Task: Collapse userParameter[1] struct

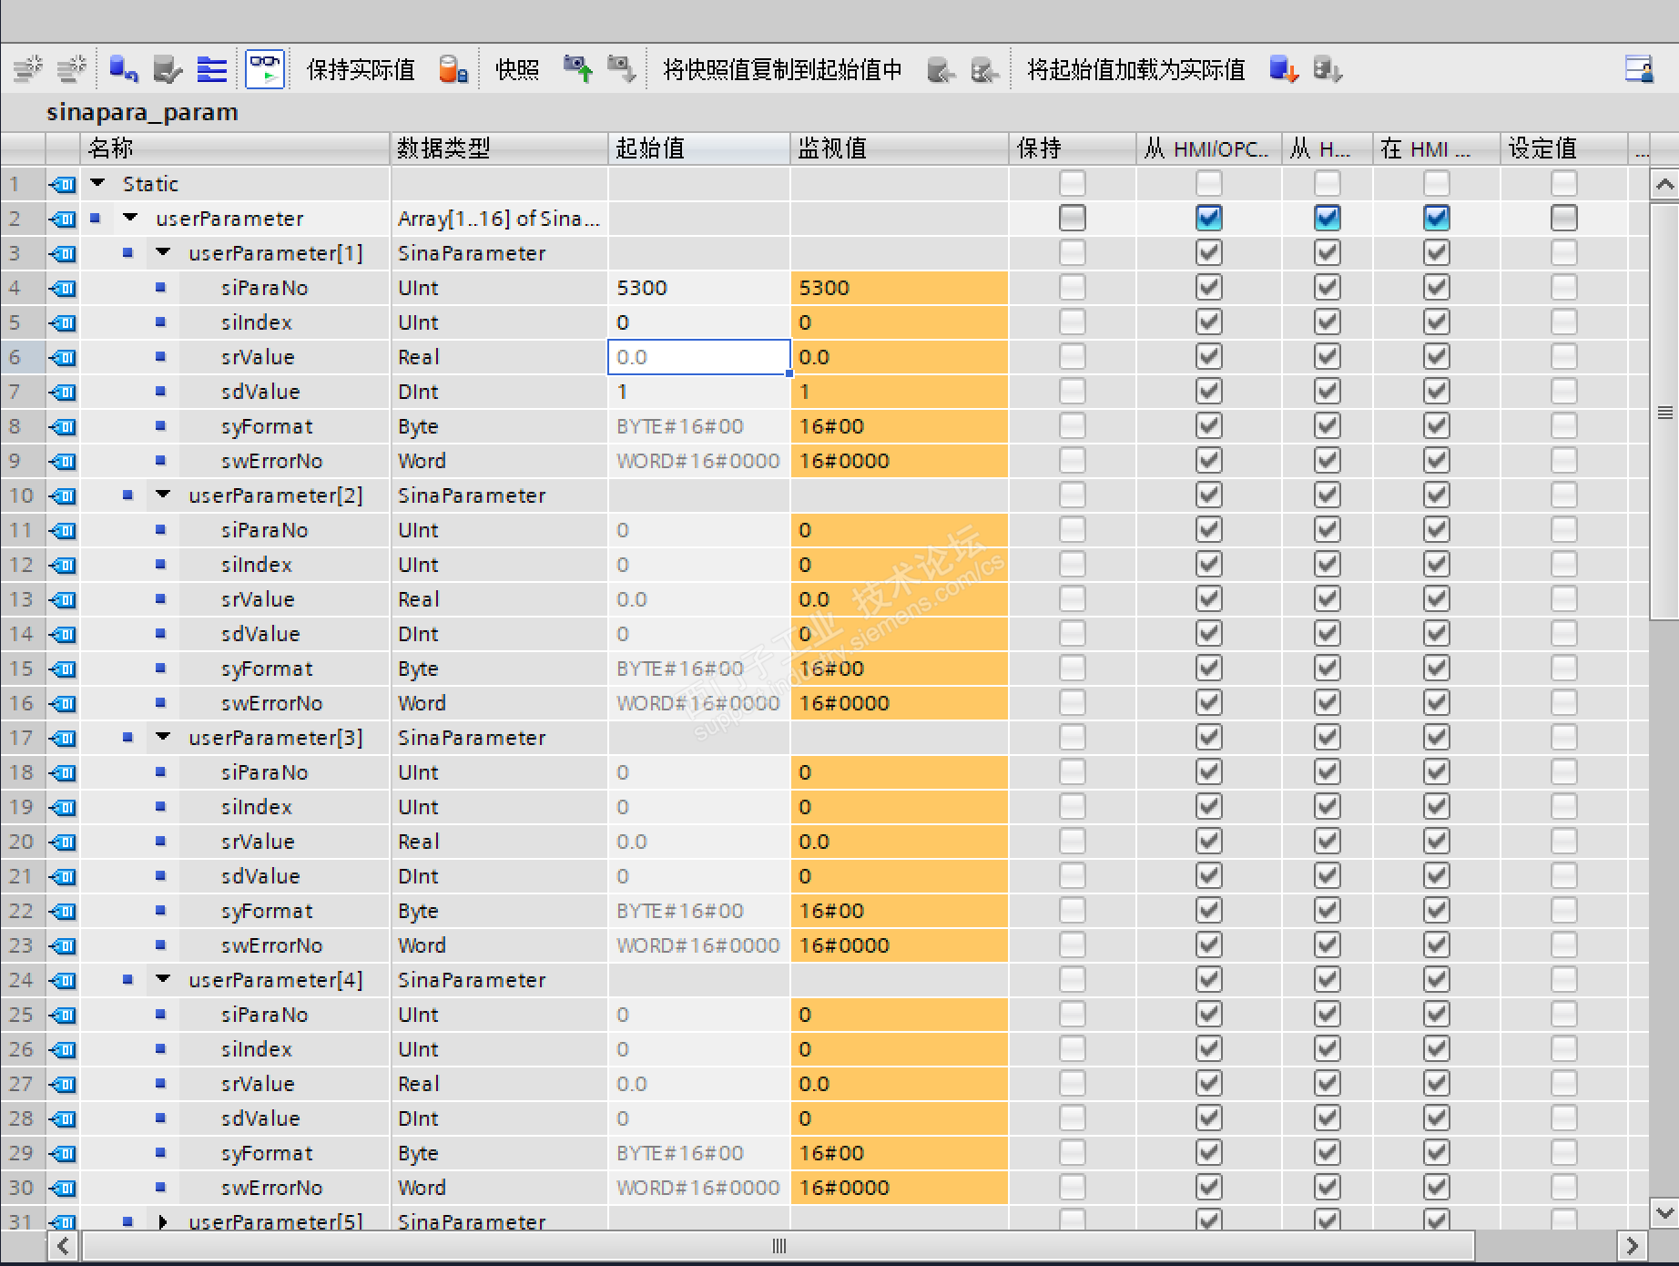Action: [x=163, y=252]
